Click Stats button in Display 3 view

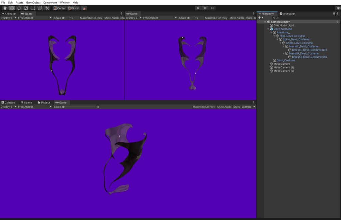(236, 107)
